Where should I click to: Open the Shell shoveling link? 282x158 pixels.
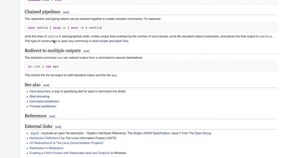[39, 97]
